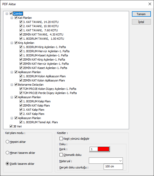The width and height of the screenshot is (154, 176).
Task: Enable the Otomatik doku checkbox
Action: 61,155
